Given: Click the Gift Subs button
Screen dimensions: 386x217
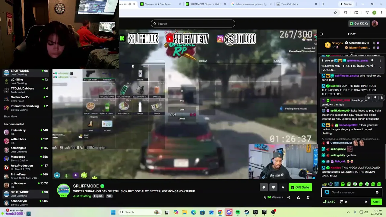Looking at the screenshot, I should 300,187.
